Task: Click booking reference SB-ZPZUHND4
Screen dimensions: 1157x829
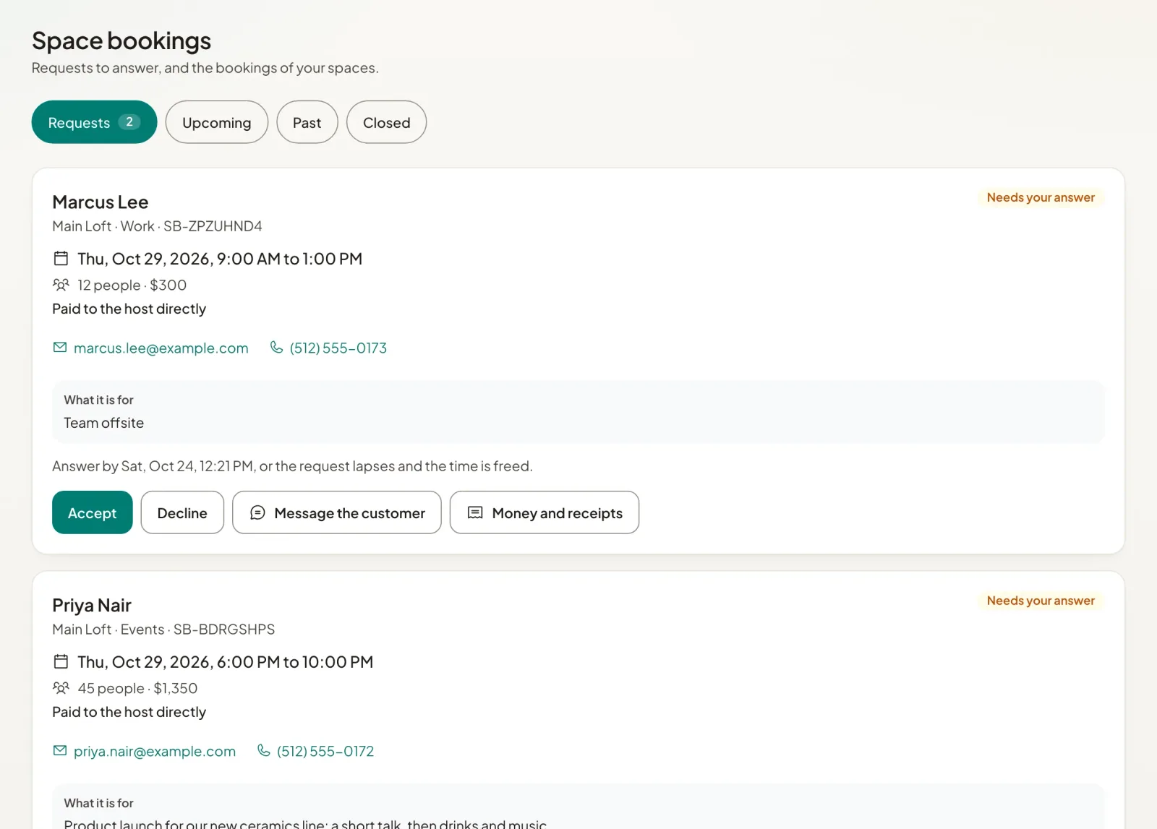Action: click(213, 226)
